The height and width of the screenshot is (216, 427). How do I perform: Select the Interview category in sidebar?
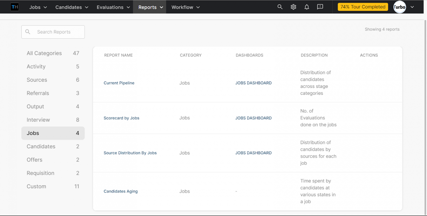click(x=38, y=120)
